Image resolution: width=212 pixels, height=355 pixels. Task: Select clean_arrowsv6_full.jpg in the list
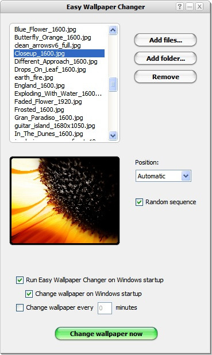point(59,45)
